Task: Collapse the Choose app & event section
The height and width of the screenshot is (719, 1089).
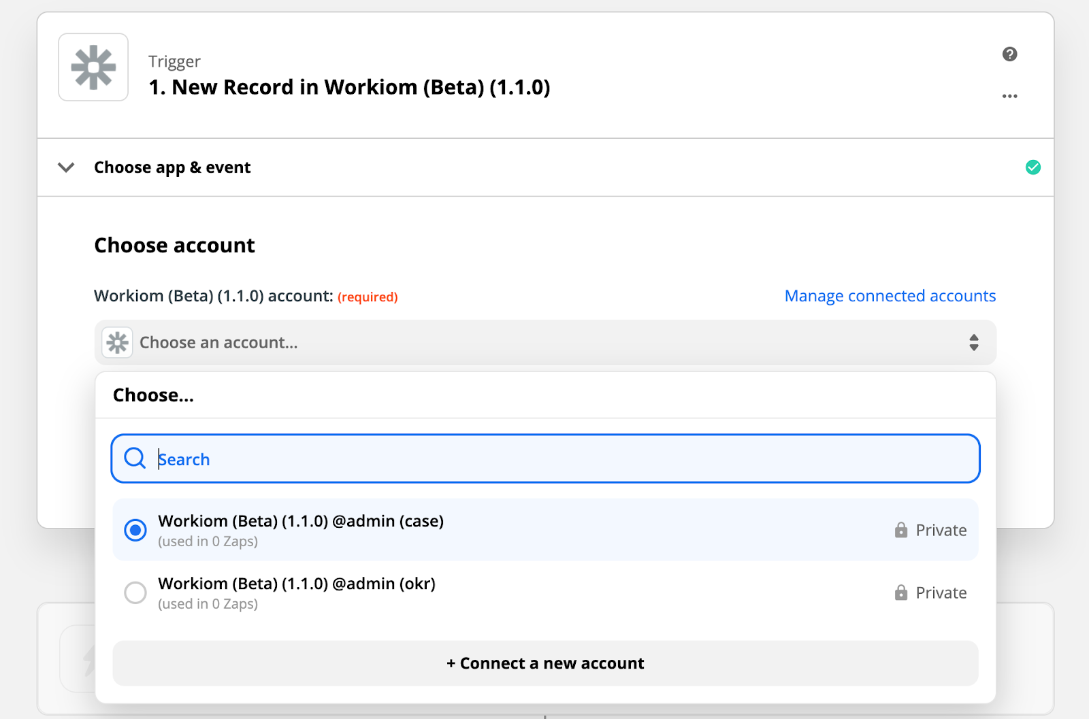Action: 65,167
